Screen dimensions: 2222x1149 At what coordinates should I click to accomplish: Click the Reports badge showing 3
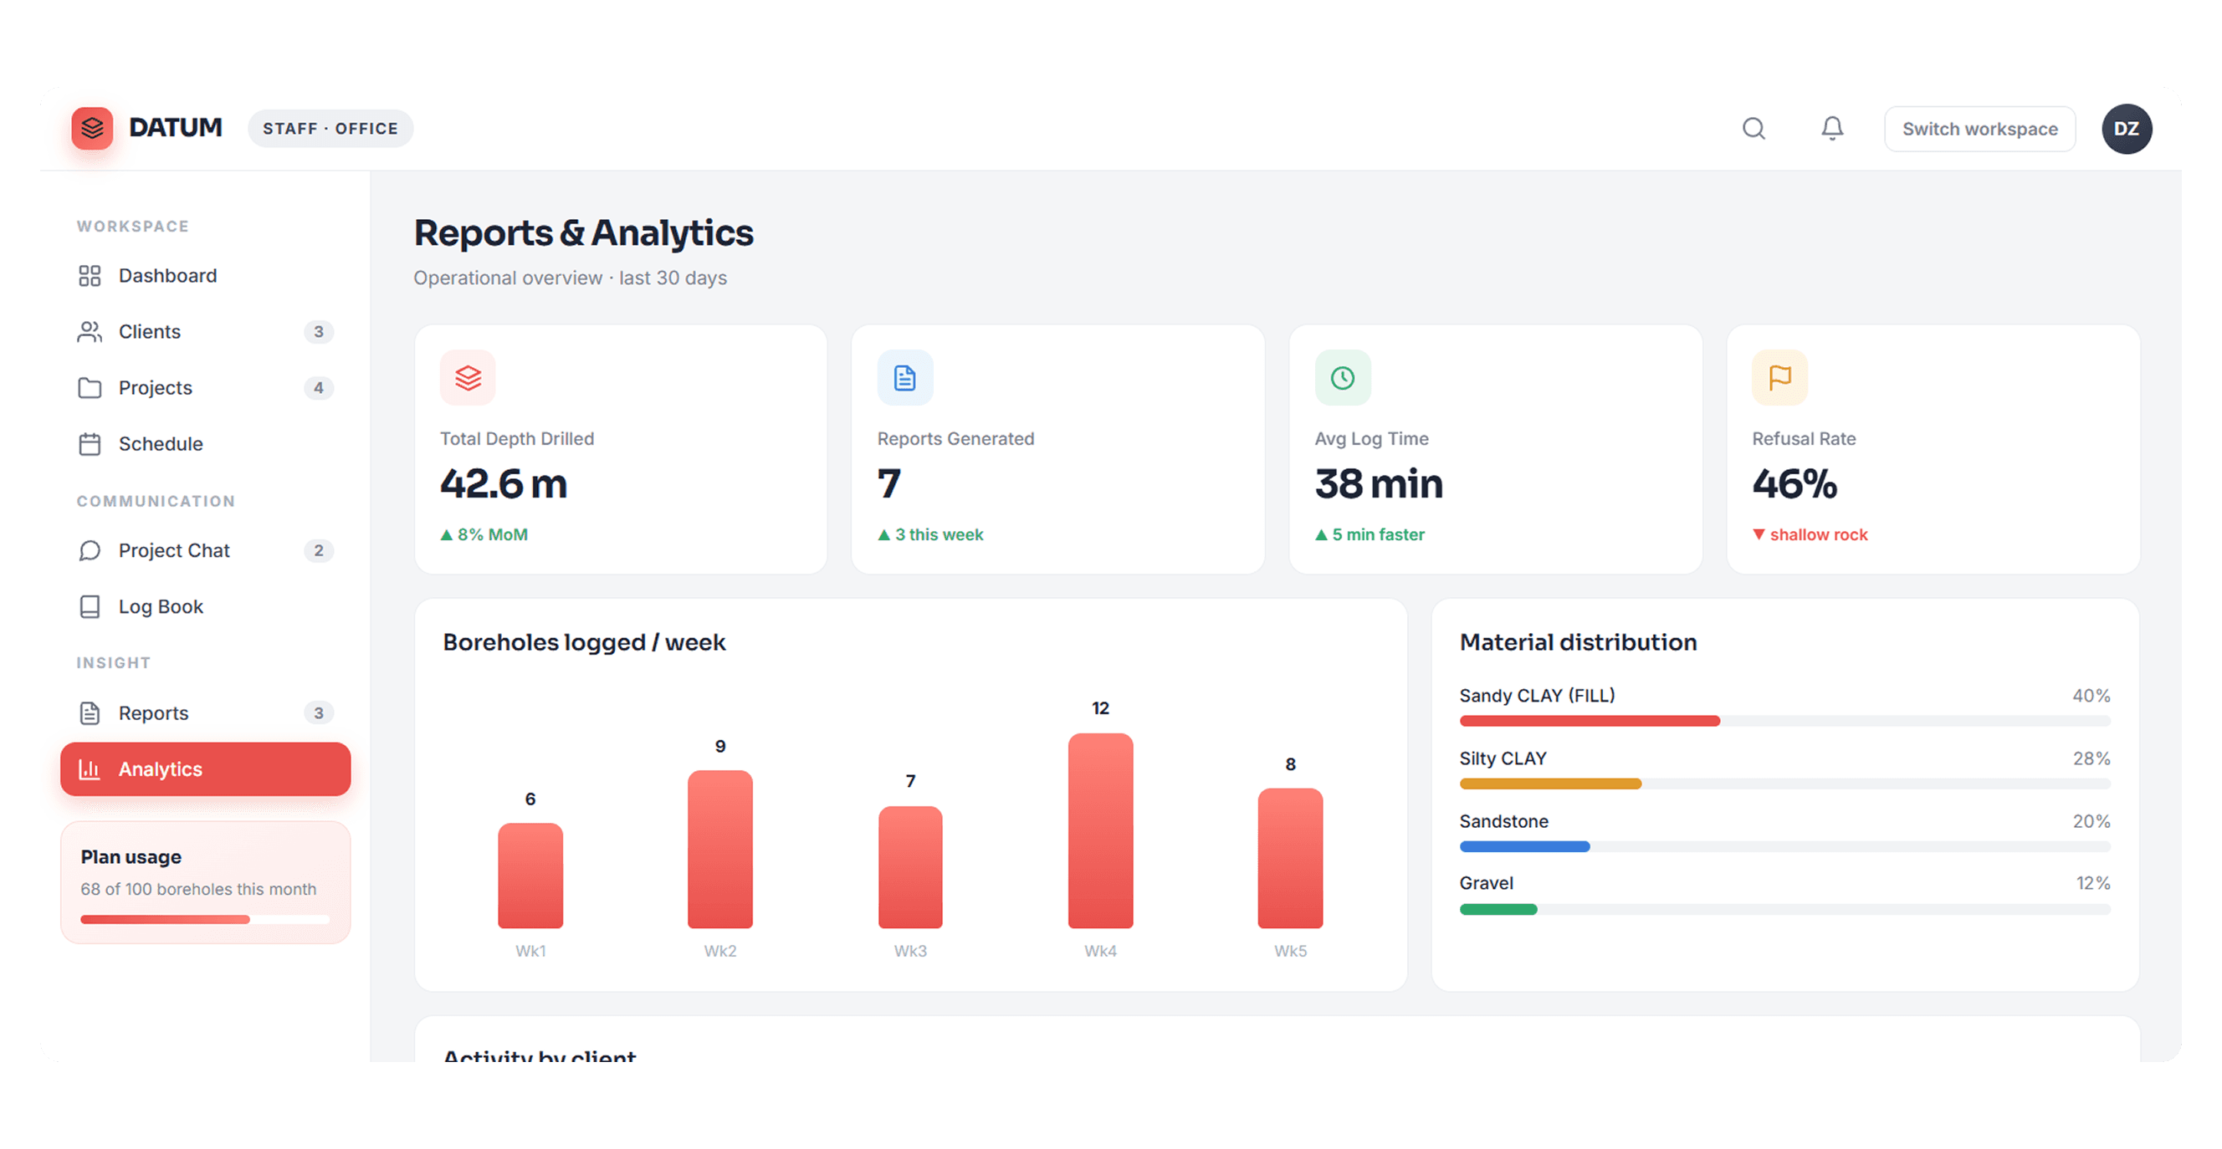pos(318,713)
